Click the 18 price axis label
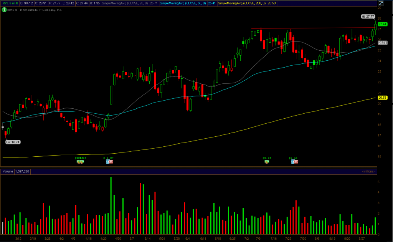393x242 pixels. point(380,125)
